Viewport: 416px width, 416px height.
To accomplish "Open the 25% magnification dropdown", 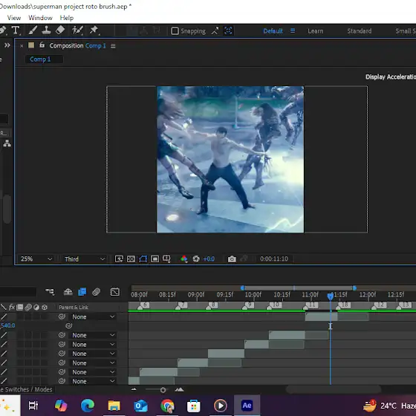I will 36,259.
